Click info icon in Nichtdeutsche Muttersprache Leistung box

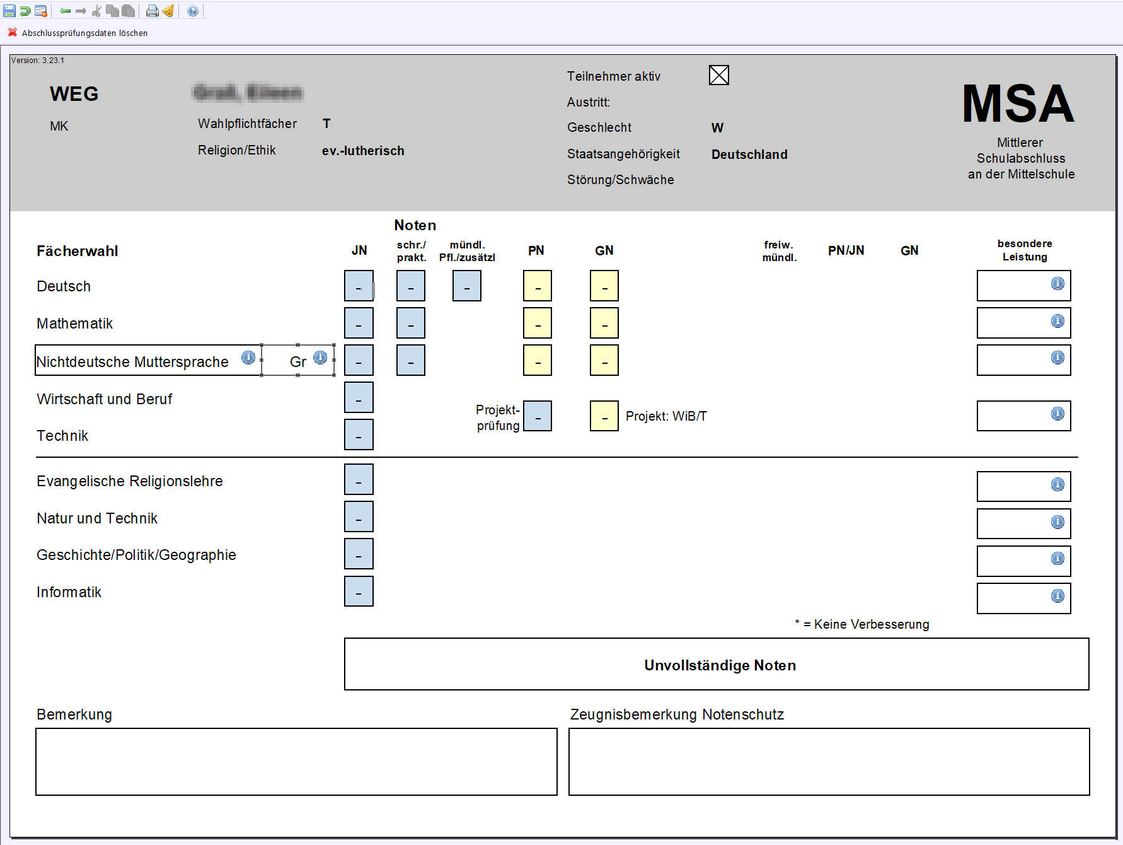[1057, 358]
